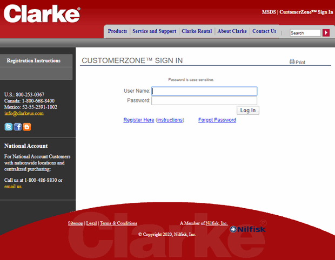Select Registration Instructions in sidebar
This screenshot has height=260, width=335.
click(33, 60)
